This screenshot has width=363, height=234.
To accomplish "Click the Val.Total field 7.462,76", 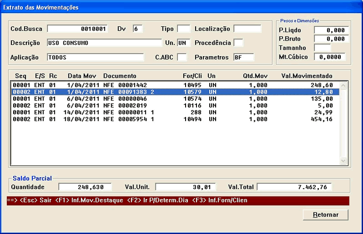I will [x=294, y=187].
